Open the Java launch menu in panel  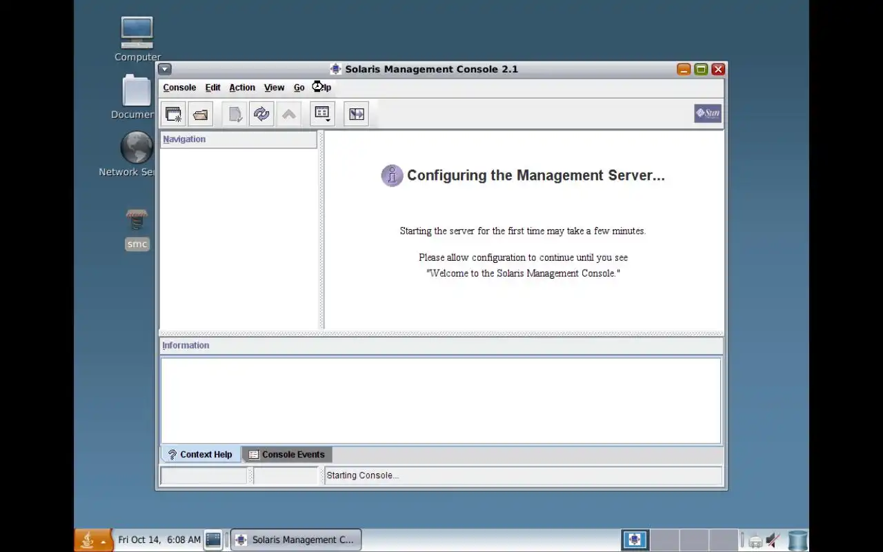[93, 540]
